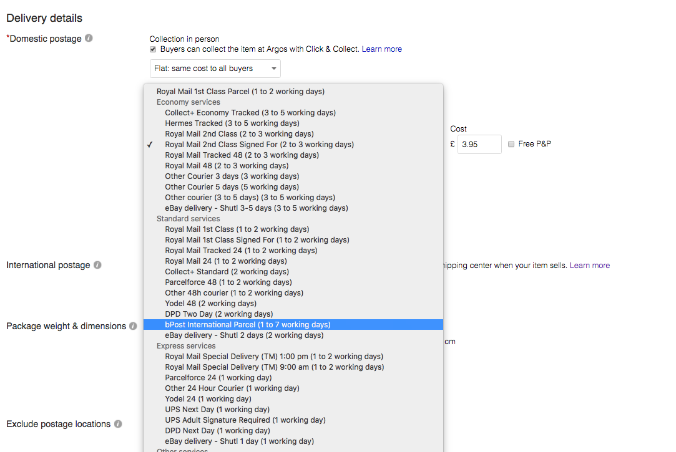Pick Royal Mail 2nd Class (2 to 3 working days)
This screenshot has height=452, width=676.
tap(293, 134)
